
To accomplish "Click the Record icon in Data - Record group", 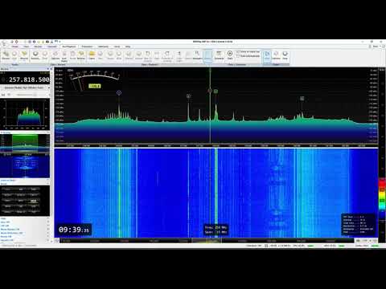I will (x=35, y=55).
